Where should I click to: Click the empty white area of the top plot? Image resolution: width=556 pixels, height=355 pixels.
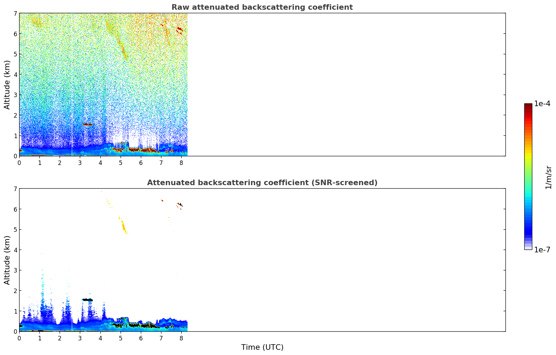[x=345, y=84]
